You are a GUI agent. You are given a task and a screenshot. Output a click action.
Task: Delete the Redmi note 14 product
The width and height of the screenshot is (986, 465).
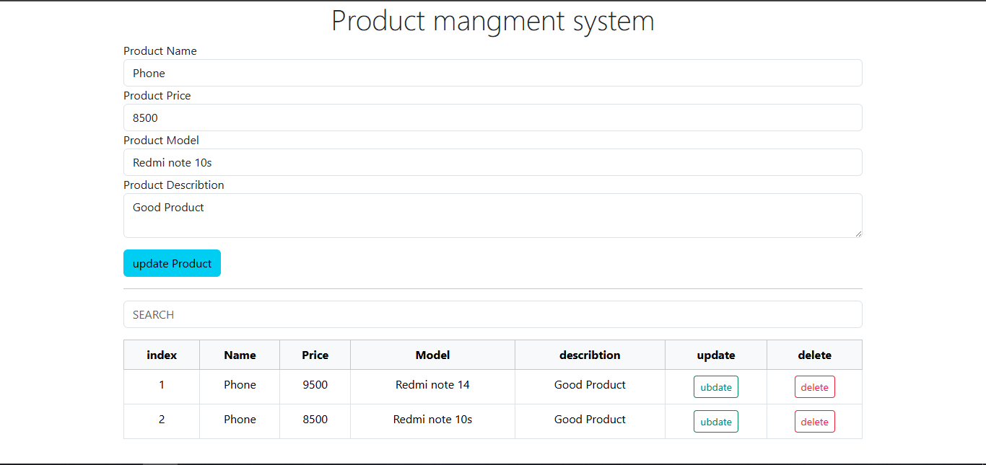(x=814, y=386)
